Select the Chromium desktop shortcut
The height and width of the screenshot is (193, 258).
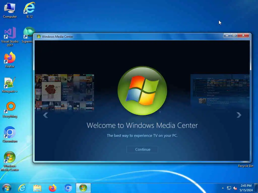(x=10, y=135)
